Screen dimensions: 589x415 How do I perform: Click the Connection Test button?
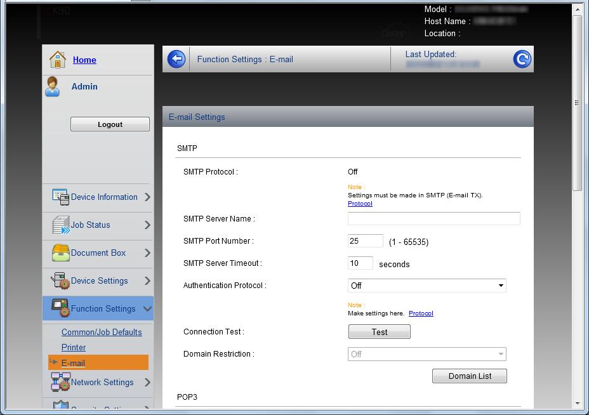(380, 332)
